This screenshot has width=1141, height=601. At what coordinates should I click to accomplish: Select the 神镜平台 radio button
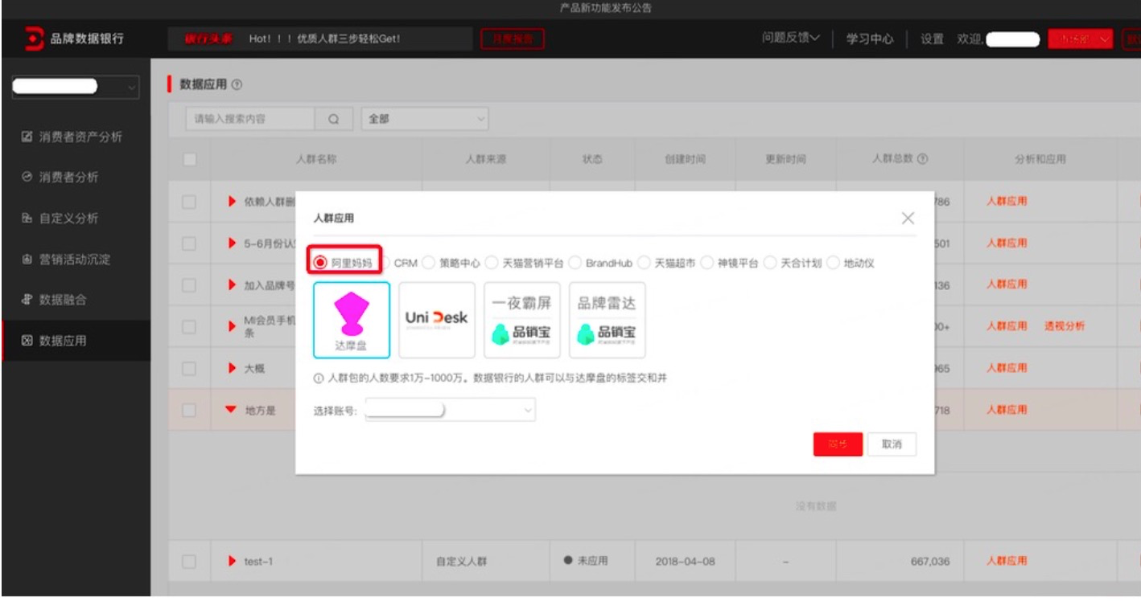tap(706, 263)
